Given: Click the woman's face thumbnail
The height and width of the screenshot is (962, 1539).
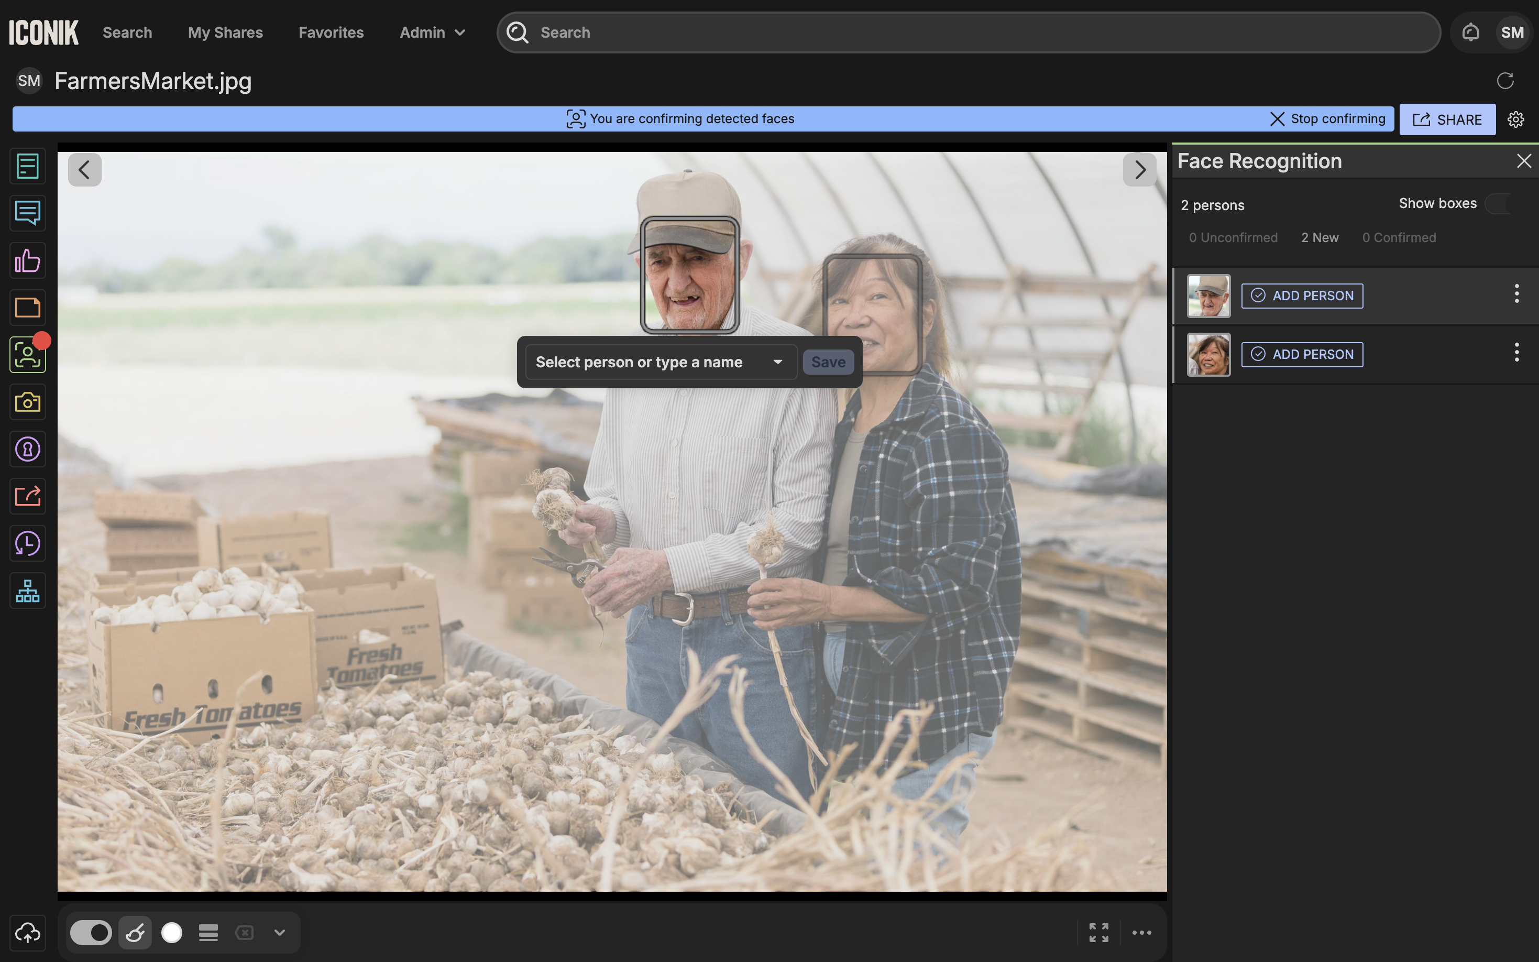Looking at the screenshot, I should 1208,354.
